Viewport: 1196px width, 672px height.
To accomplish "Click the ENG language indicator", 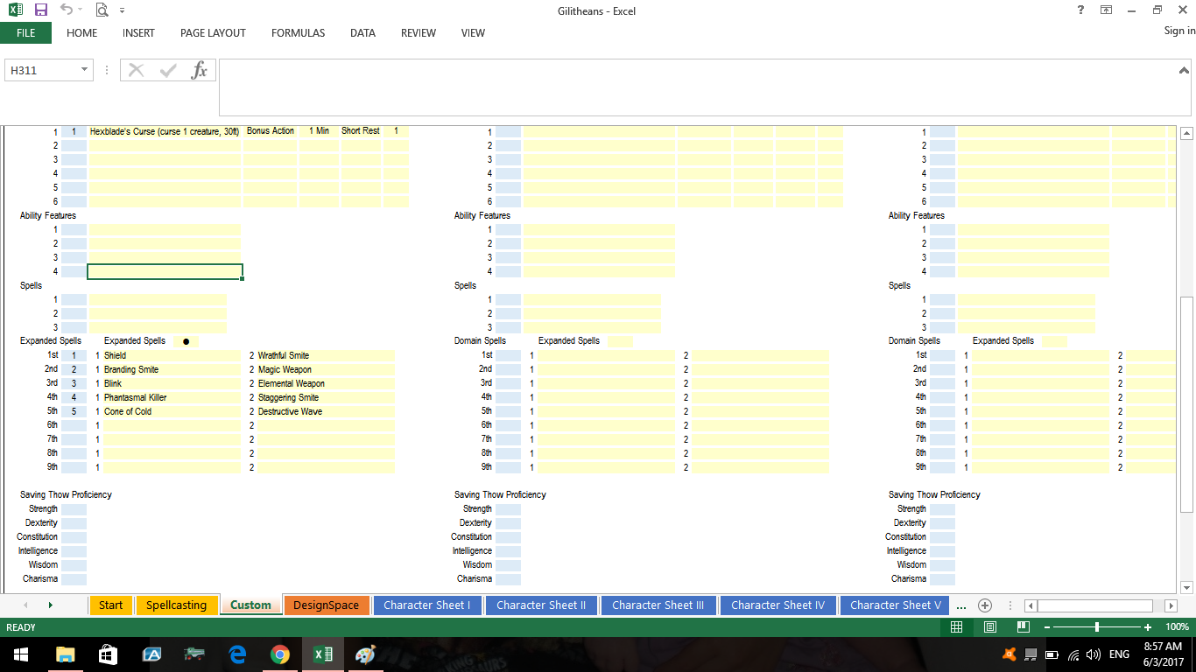I will tap(1119, 654).
